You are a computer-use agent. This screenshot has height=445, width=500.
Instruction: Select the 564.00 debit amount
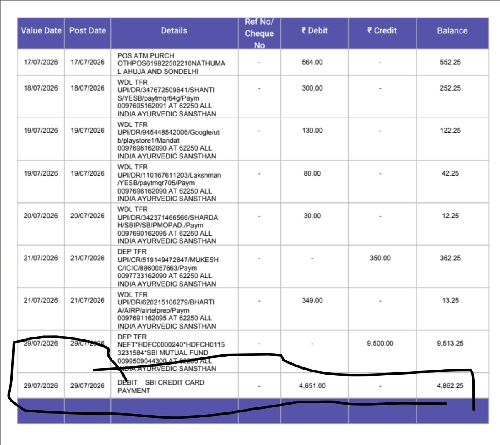tap(312, 62)
